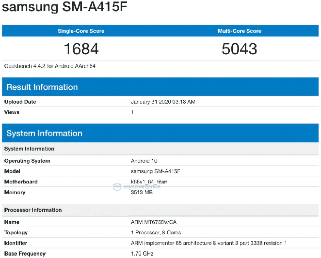
Task: Click the multi-core score value 5043
Action: (x=239, y=48)
